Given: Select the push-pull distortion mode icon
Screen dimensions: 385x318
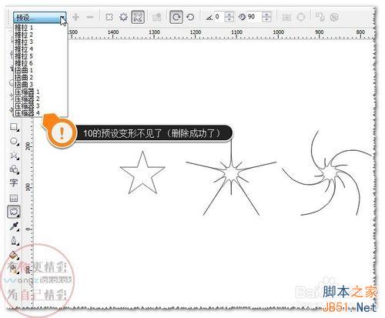Looking at the screenshot, I should pyautogui.click(x=109, y=17).
